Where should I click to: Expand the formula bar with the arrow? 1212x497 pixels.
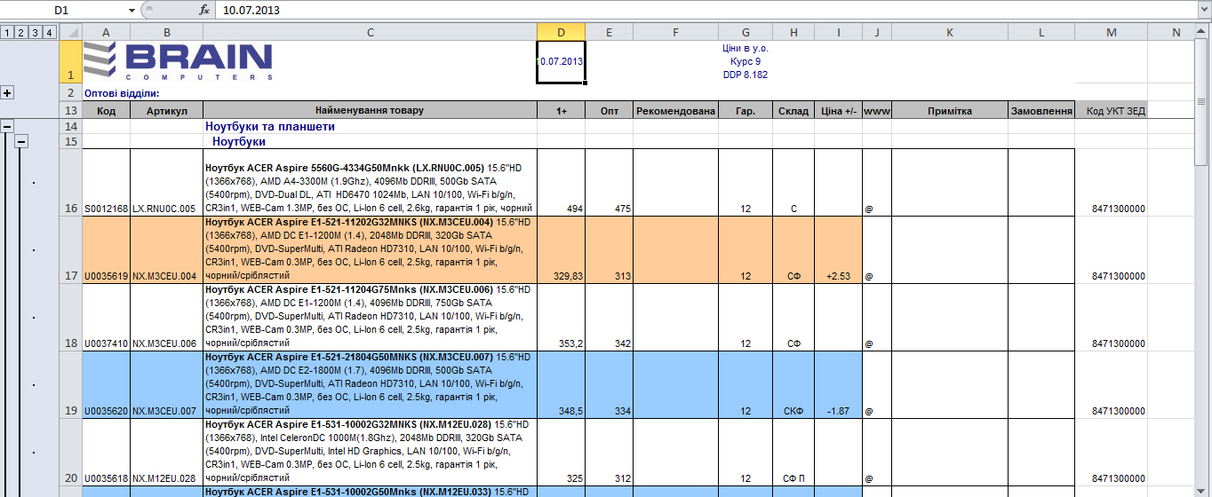tap(1204, 10)
